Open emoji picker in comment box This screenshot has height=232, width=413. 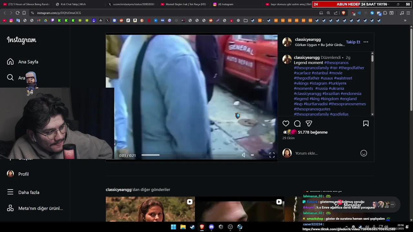pos(364,153)
